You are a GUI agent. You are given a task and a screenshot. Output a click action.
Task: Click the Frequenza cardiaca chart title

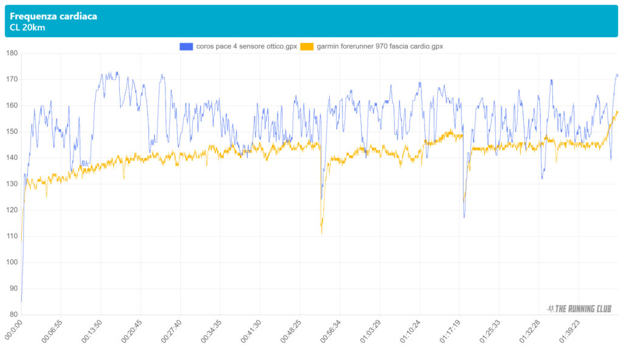pos(54,16)
